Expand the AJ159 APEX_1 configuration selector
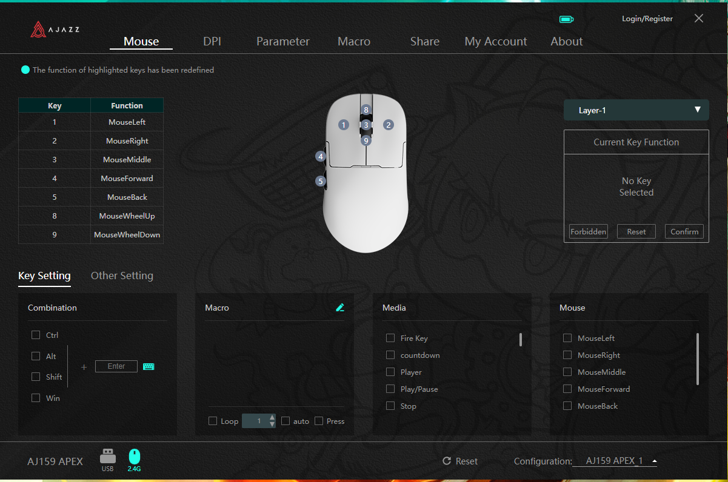The height and width of the screenshot is (482, 728). click(x=615, y=461)
